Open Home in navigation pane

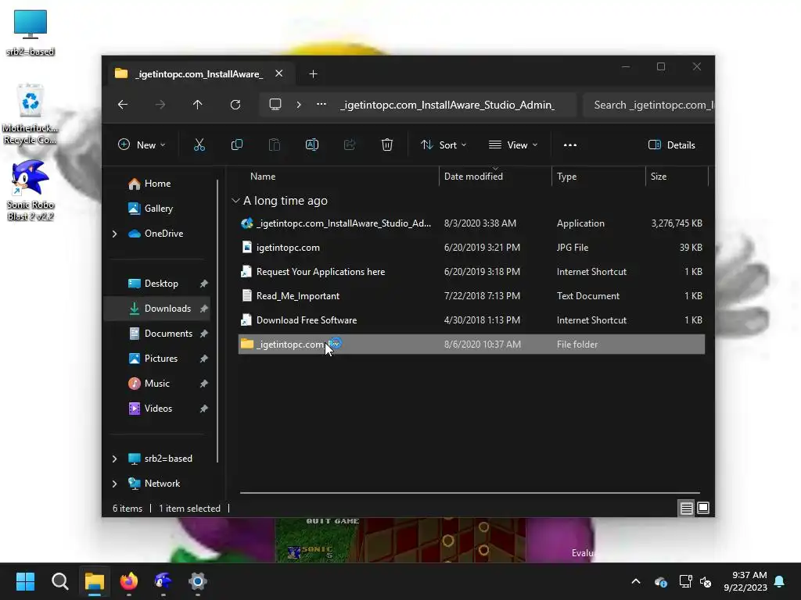coord(157,184)
